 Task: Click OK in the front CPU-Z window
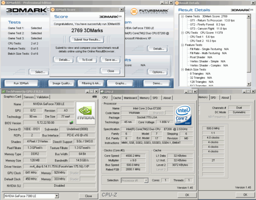tap(187, 195)
